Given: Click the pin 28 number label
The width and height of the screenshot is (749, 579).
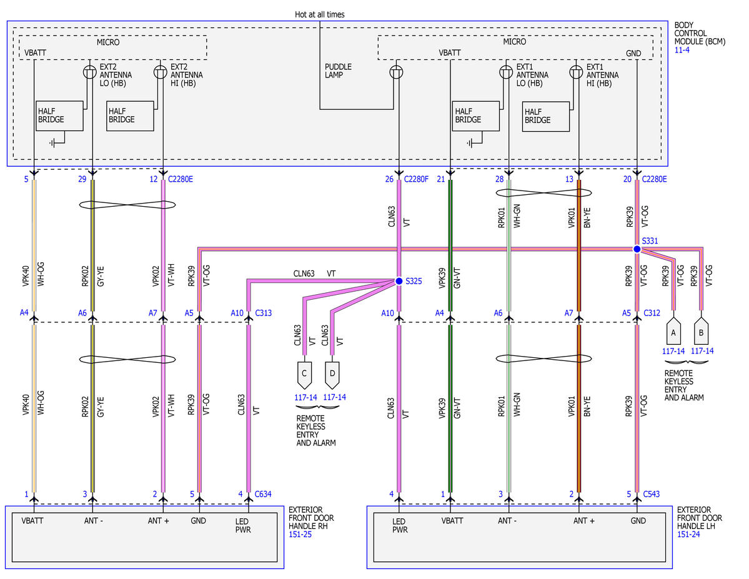Looking at the screenshot, I should [x=500, y=179].
